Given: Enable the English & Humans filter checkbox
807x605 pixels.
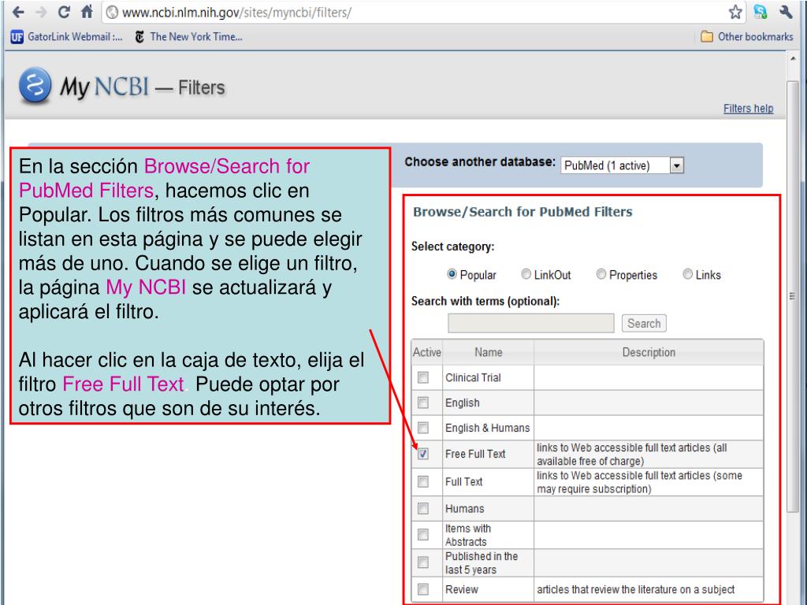Looking at the screenshot, I should [x=423, y=428].
